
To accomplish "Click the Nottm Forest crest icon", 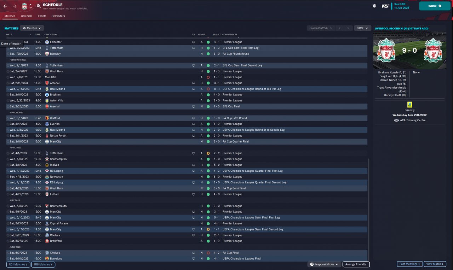I will pos(47,136).
